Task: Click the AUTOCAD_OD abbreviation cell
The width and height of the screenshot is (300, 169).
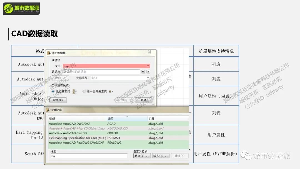Action: (x=117, y=129)
